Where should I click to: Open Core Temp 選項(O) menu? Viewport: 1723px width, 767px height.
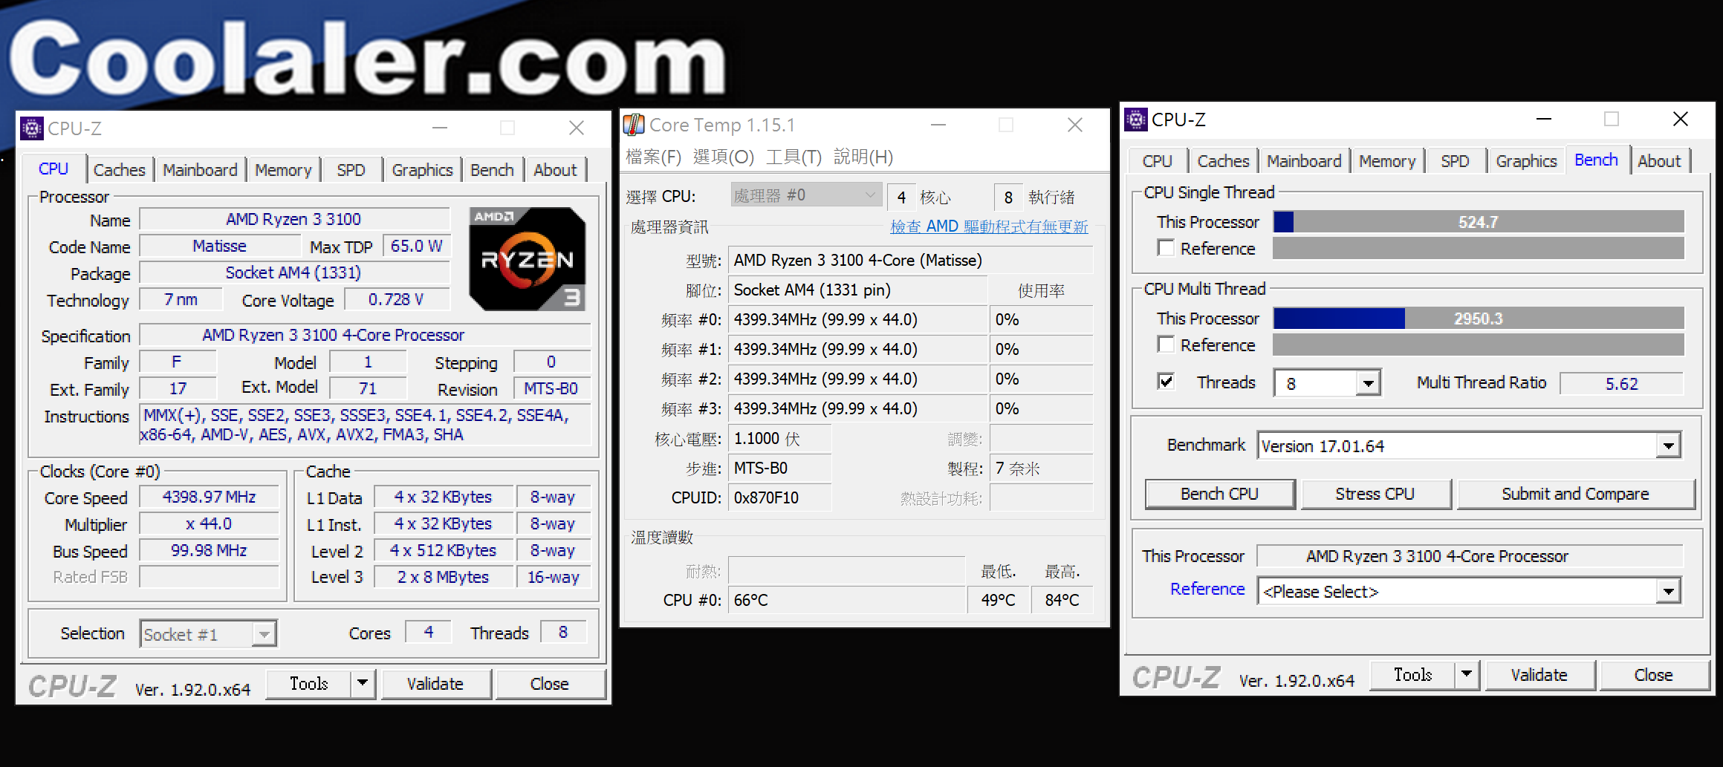[723, 157]
